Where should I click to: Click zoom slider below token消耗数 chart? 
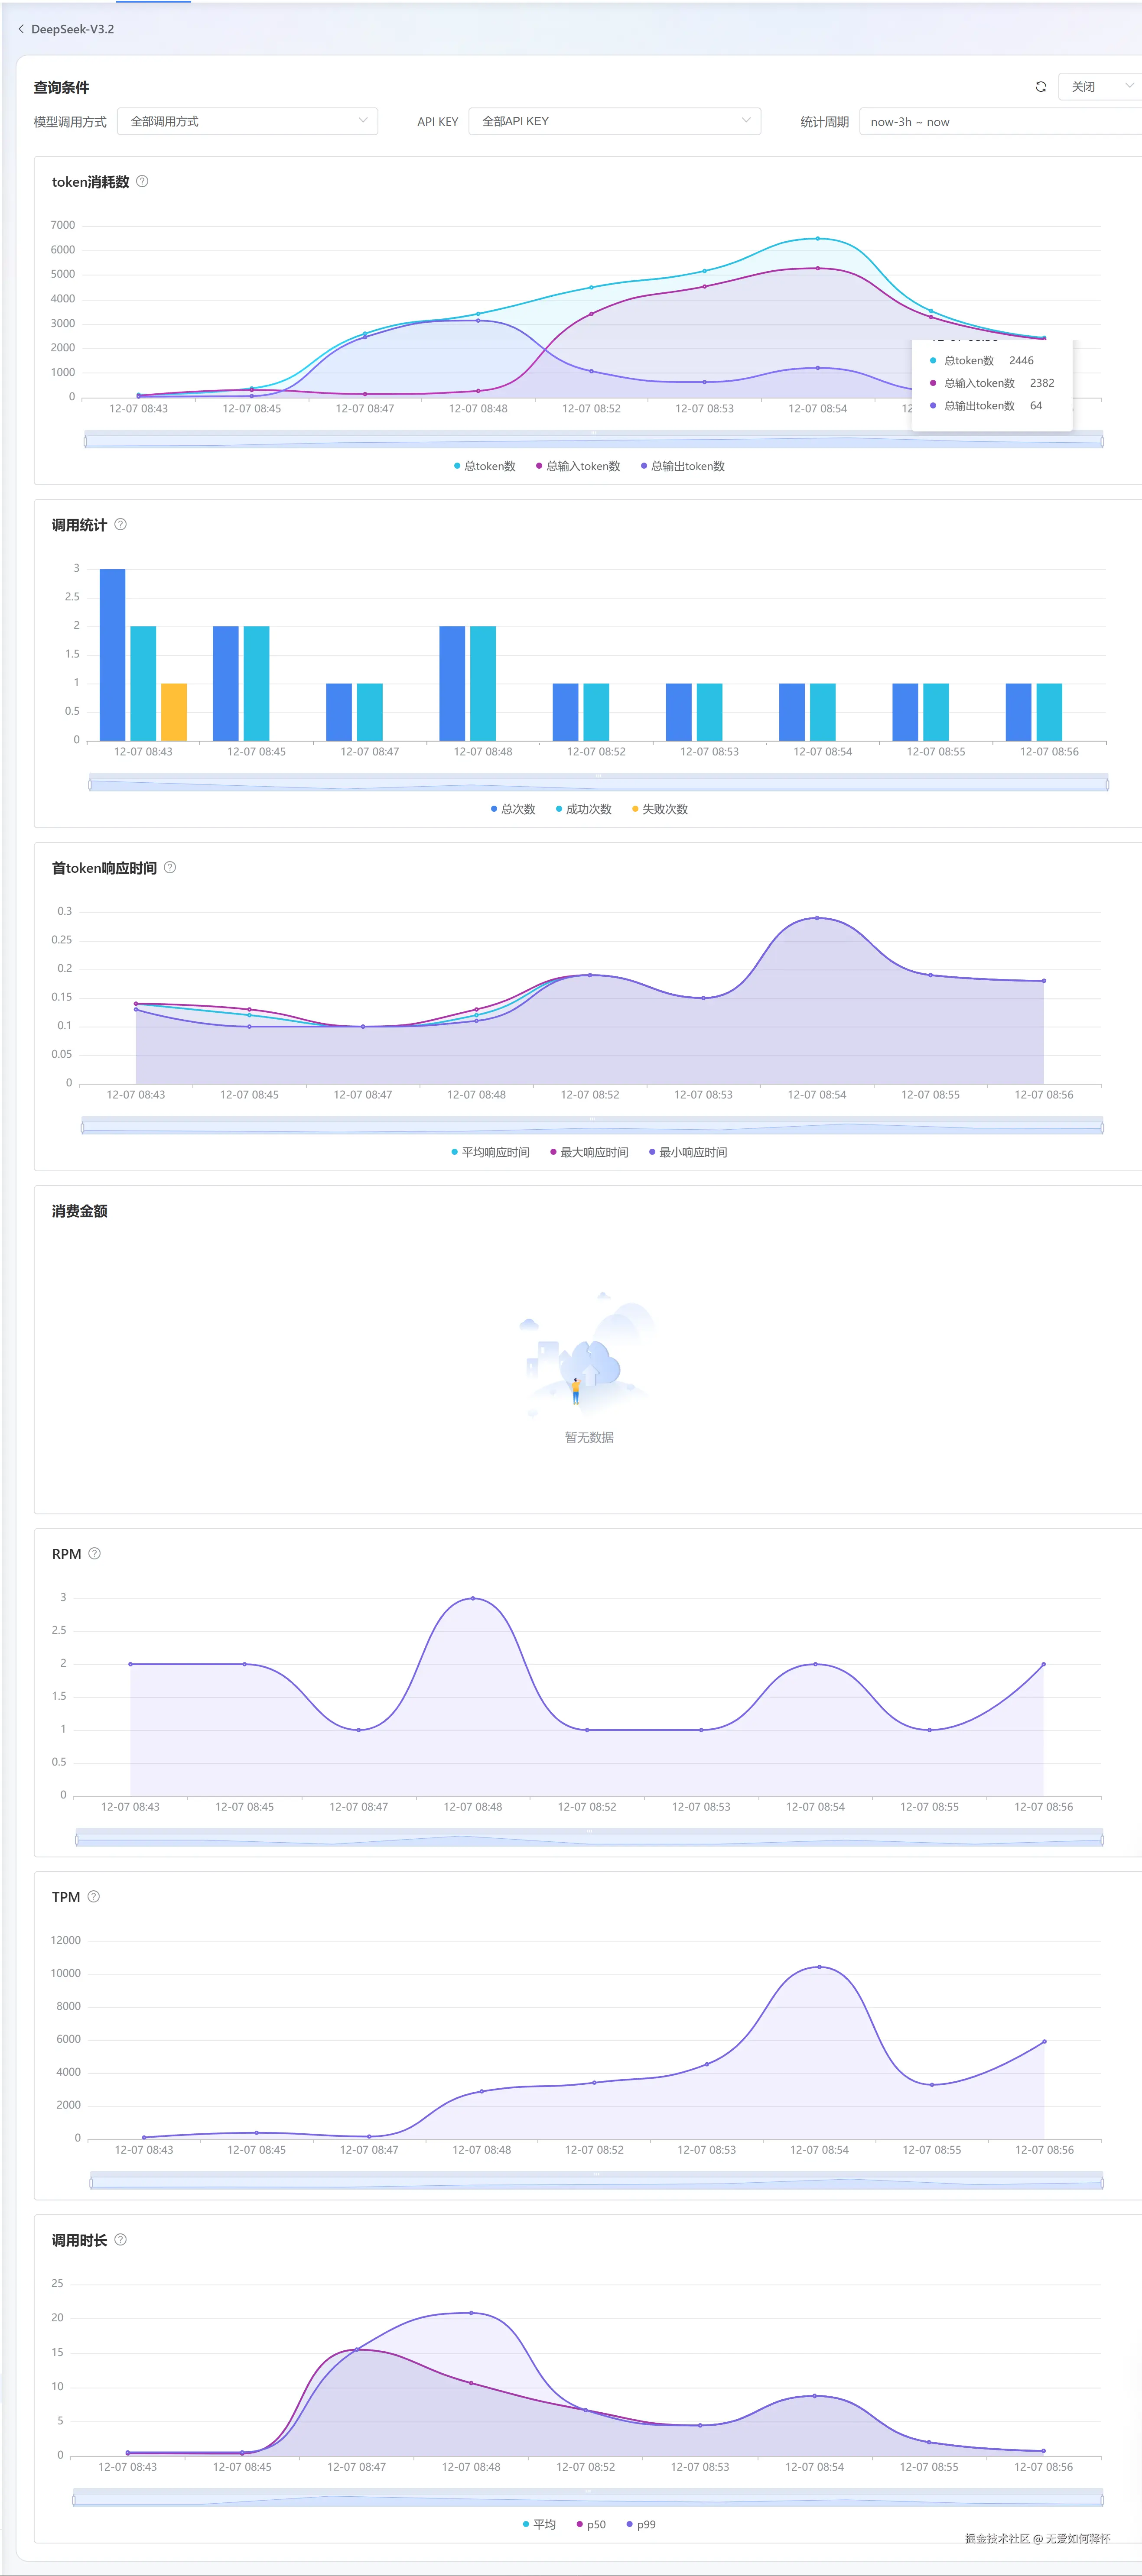pos(592,440)
